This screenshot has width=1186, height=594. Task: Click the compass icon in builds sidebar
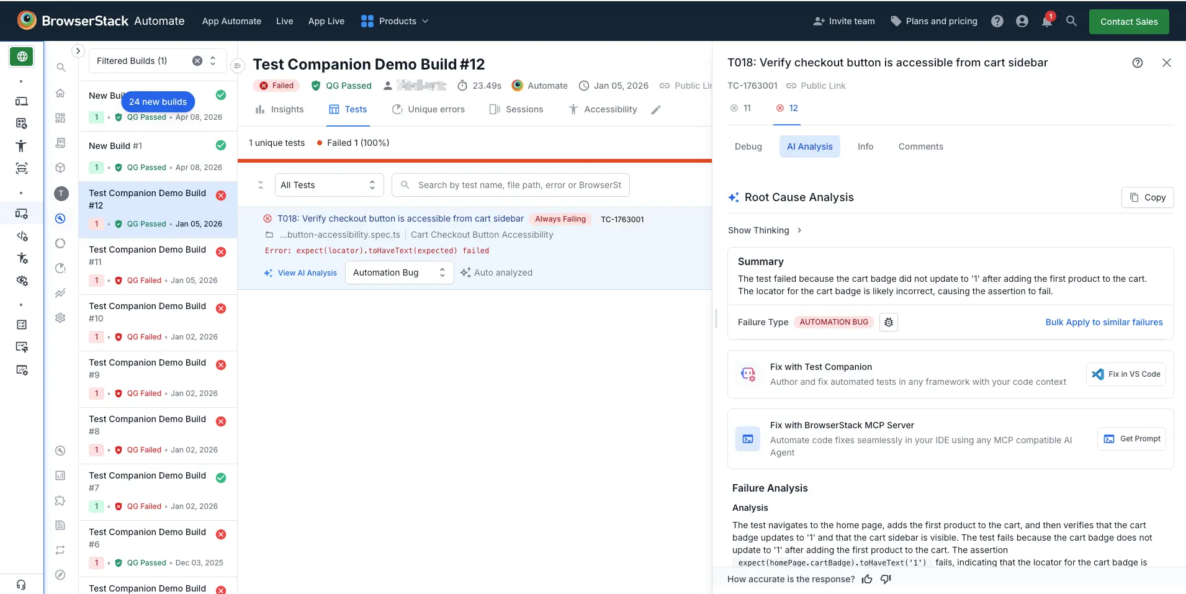(60, 575)
